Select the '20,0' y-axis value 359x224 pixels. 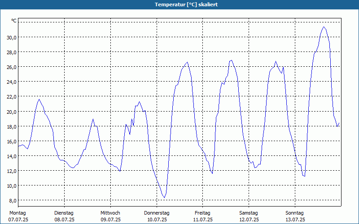[x=12, y=112]
